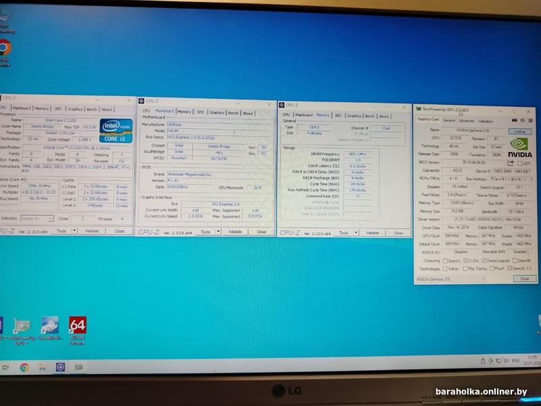Click the 'DDR3' memory type in CPU-Z
Screen dimensions: 541x406
(314, 127)
